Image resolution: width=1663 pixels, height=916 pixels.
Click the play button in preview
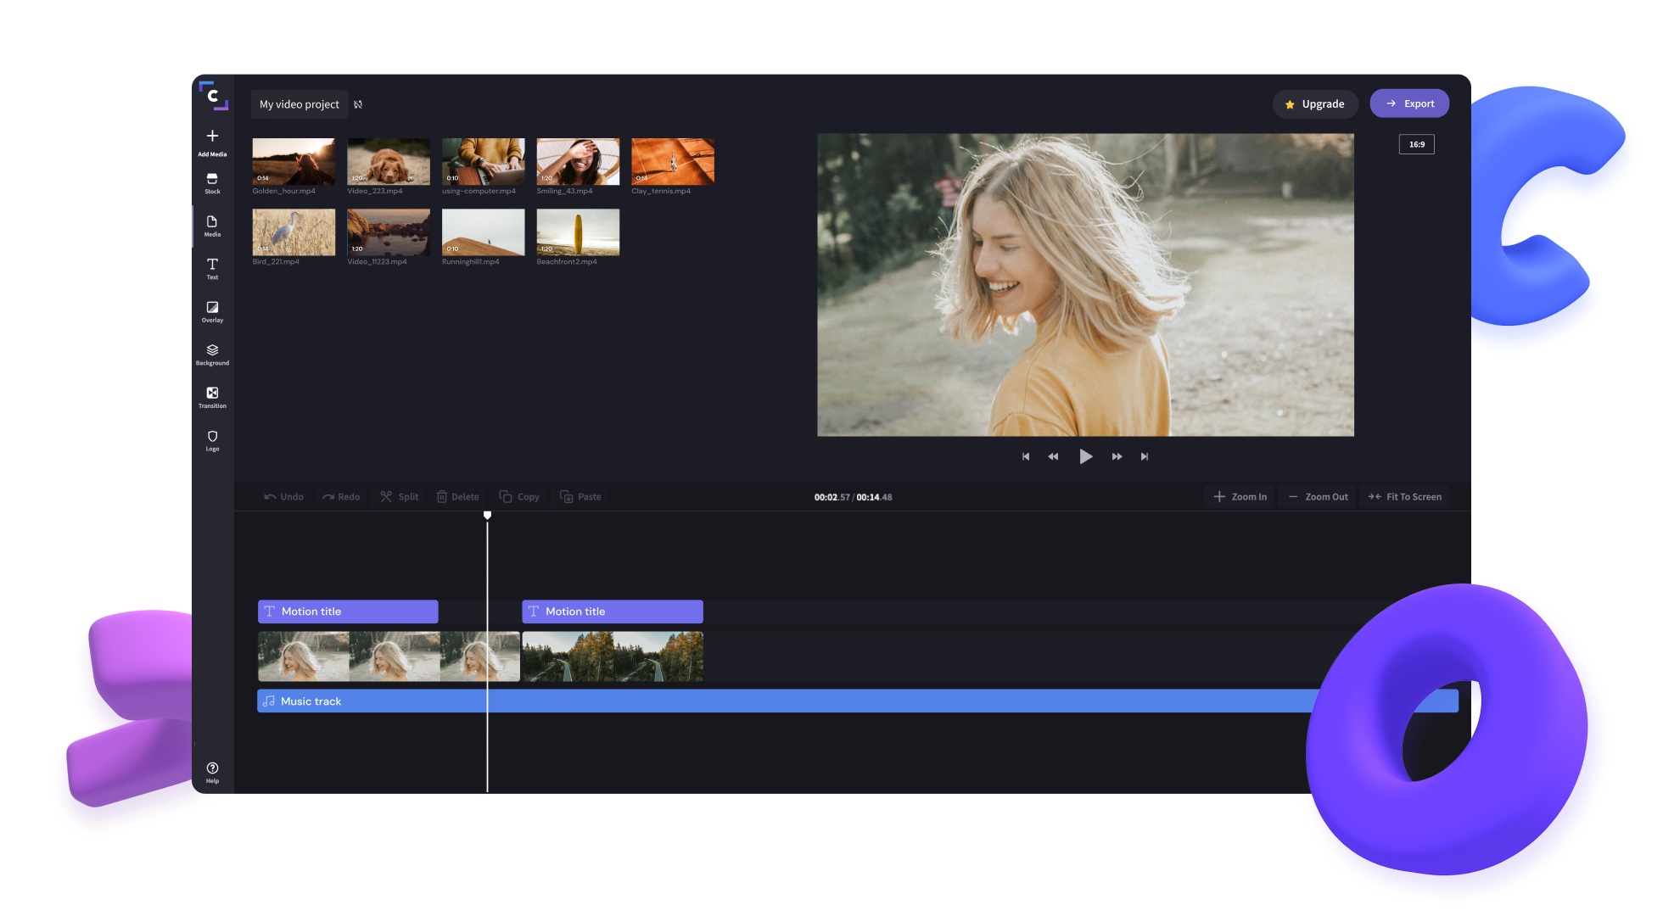click(x=1085, y=455)
